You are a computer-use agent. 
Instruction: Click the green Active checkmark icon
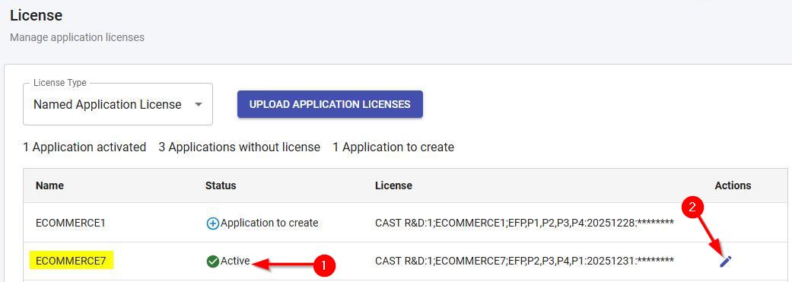tap(213, 261)
